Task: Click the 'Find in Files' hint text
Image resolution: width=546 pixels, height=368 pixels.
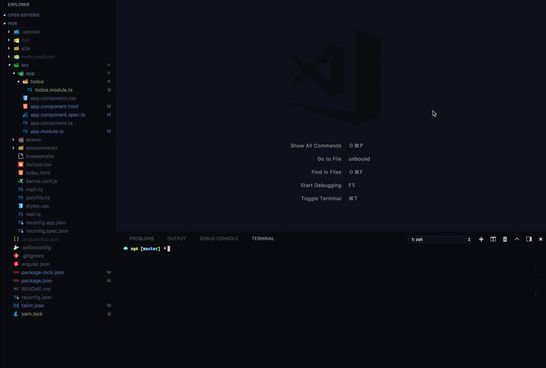Action: [326, 172]
